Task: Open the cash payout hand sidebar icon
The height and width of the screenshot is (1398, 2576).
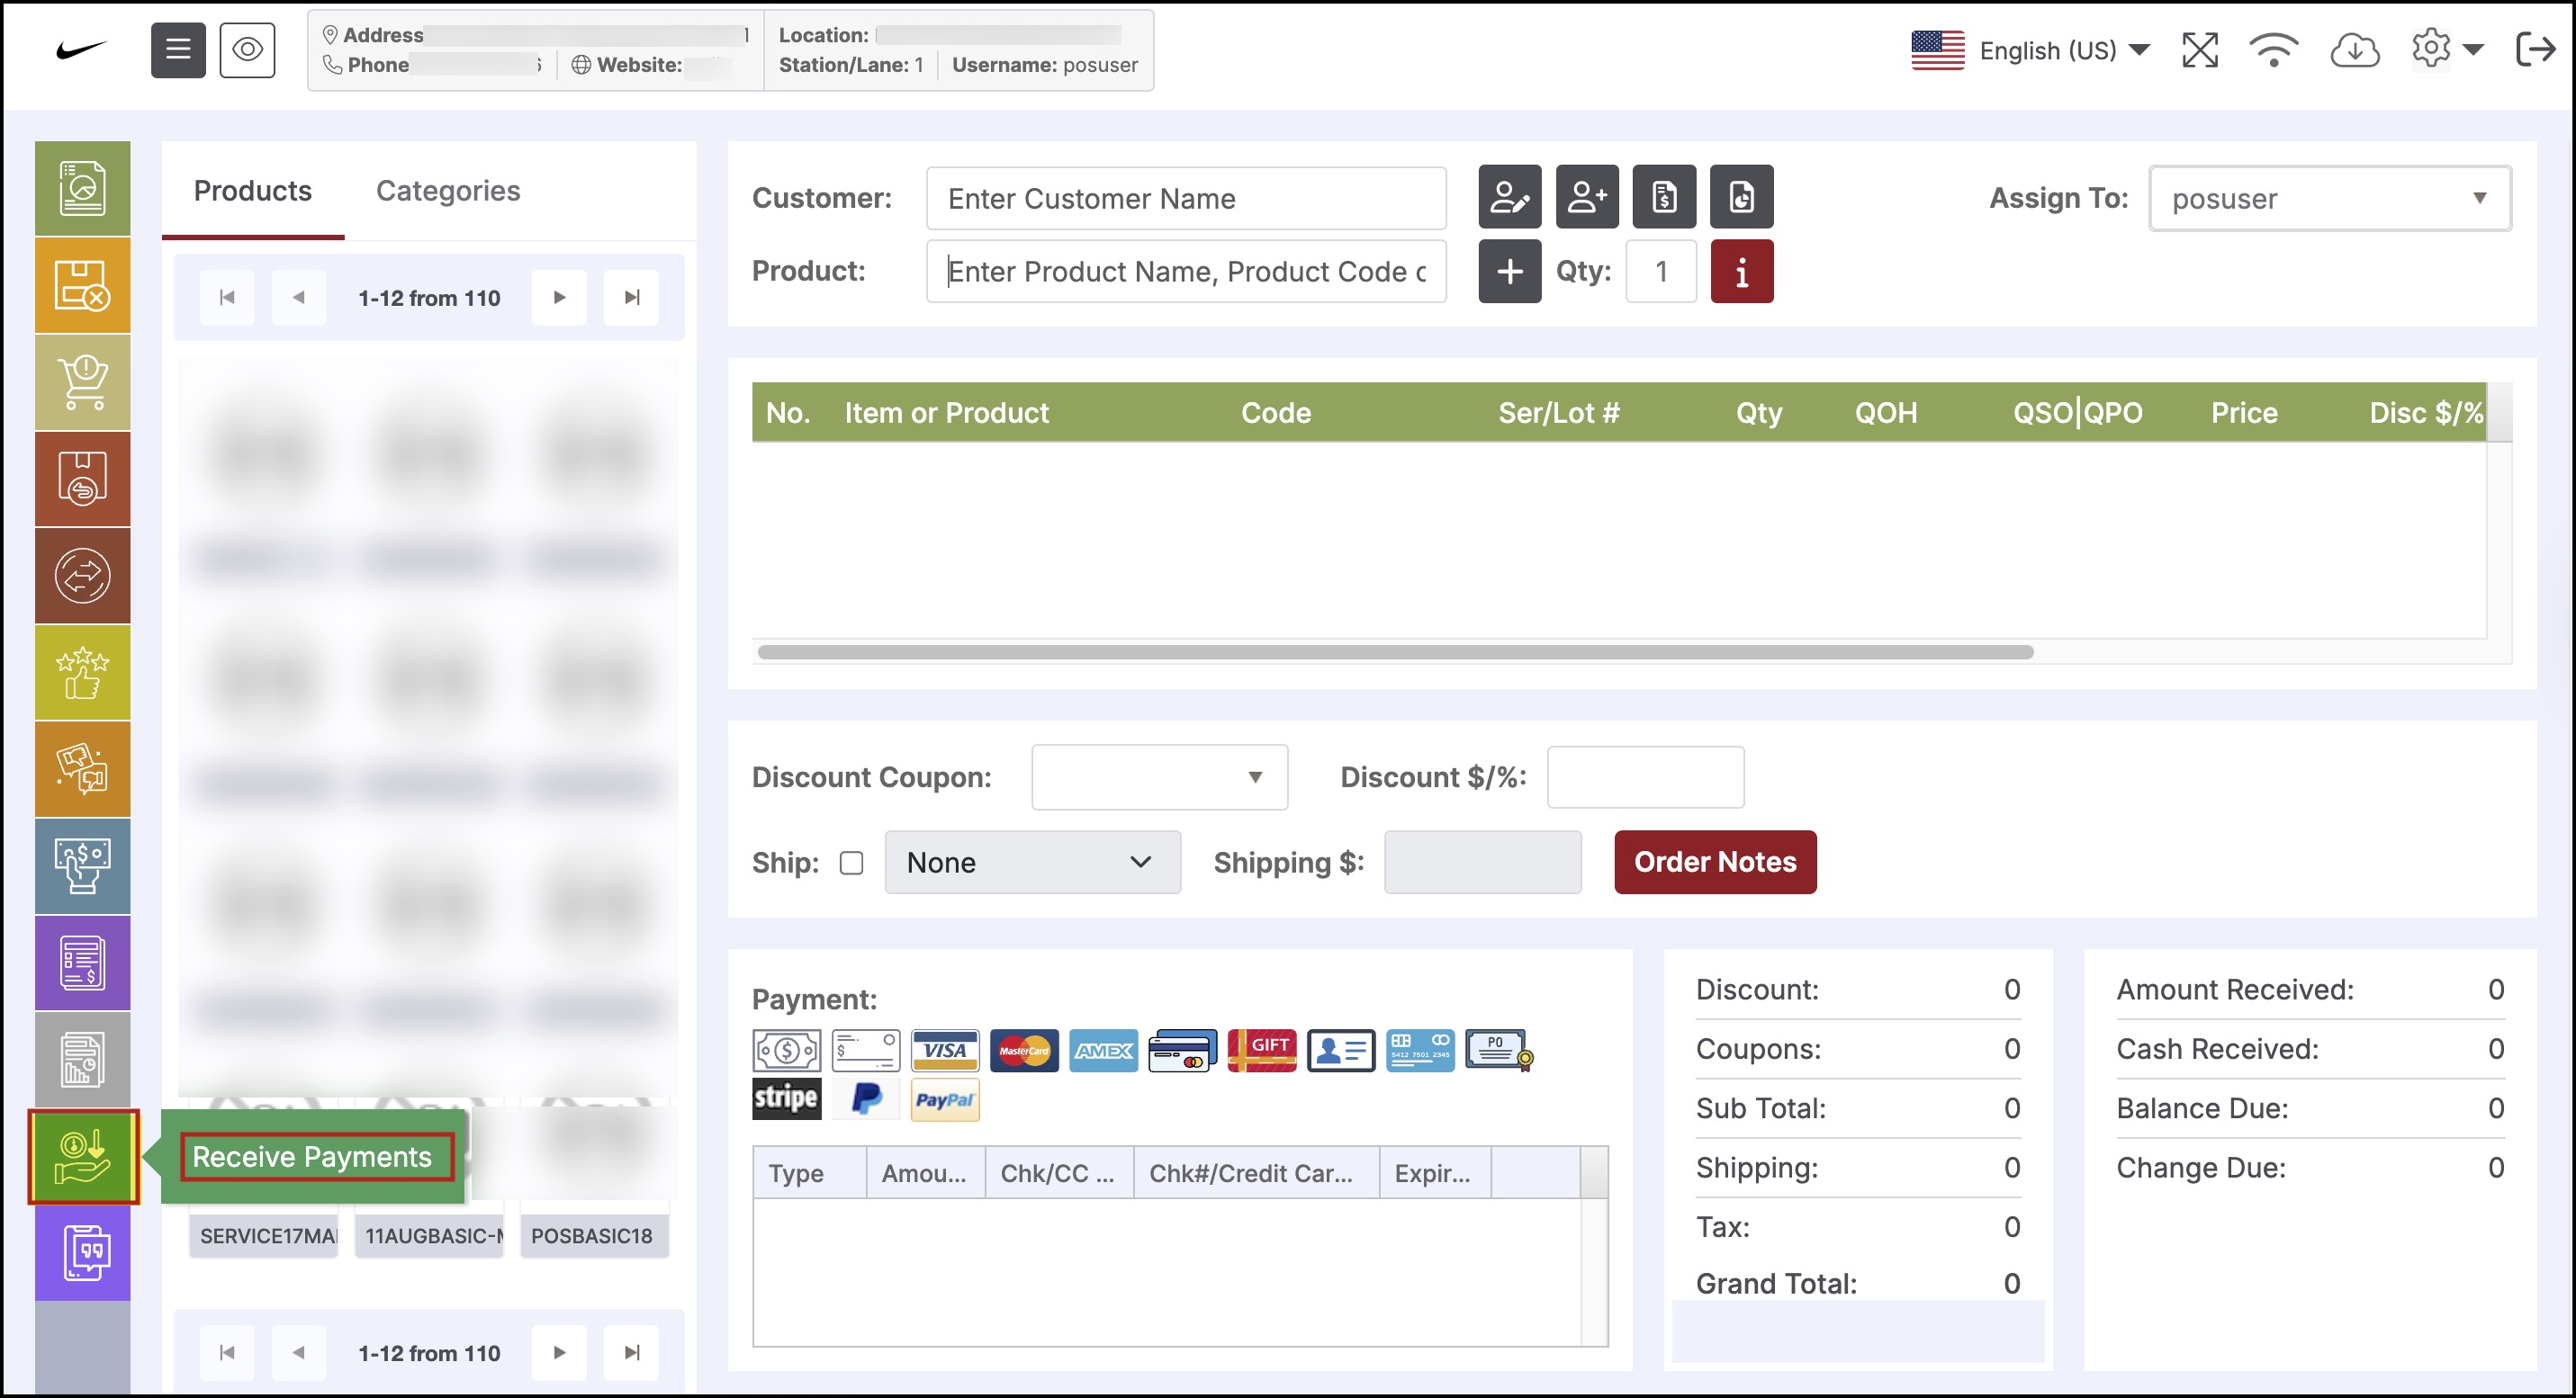Action: (82, 866)
